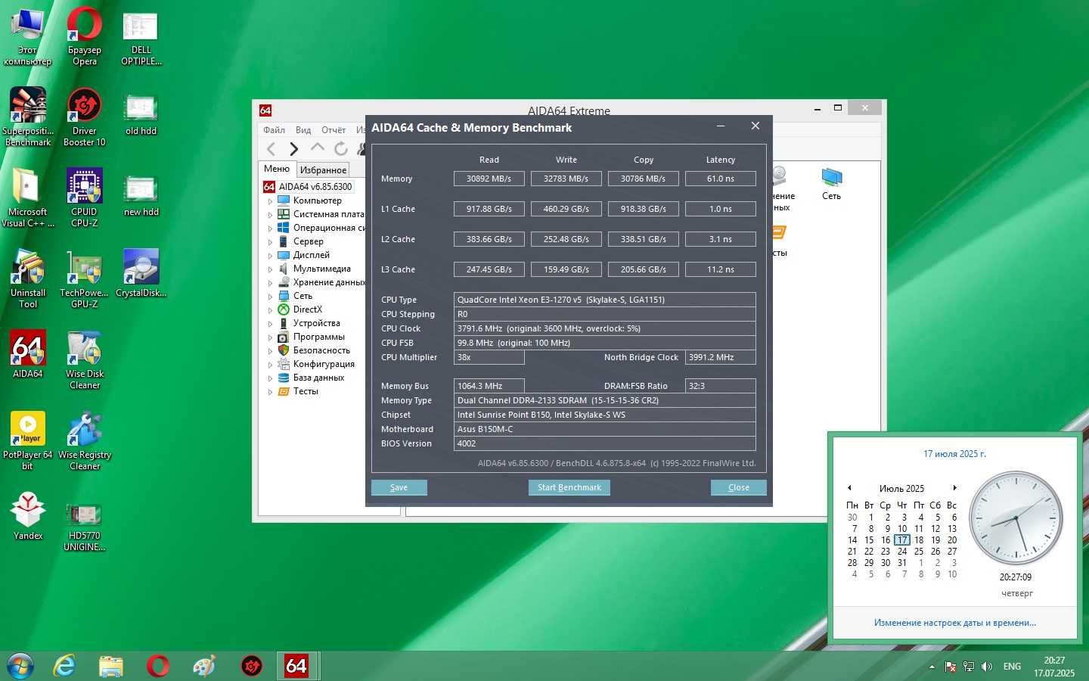The height and width of the screenshot is (681, 1089).
Task: Expand the 'Мультимедиа' tree node
Action: coord(270,269)
